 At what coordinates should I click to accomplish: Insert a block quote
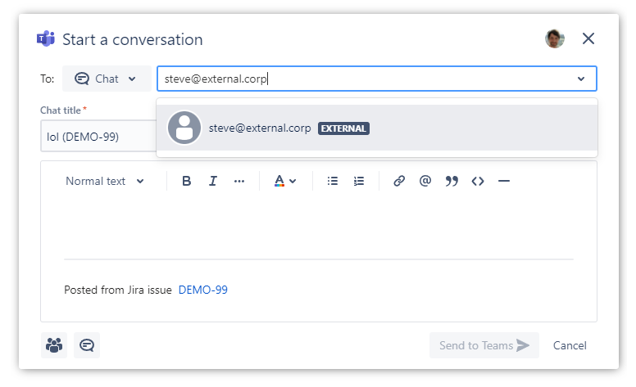click(452, 182)
